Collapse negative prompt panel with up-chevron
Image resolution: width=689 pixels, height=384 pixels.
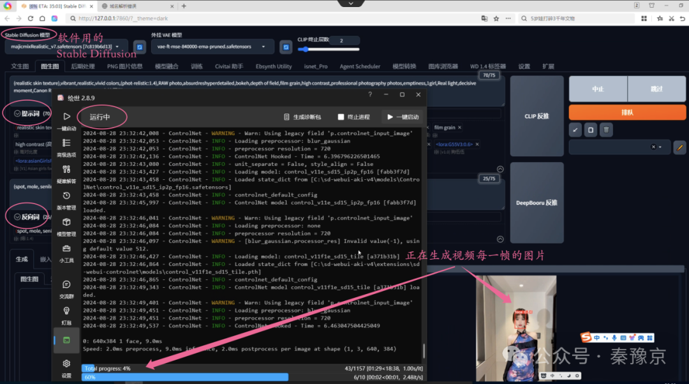coord(500,239)
